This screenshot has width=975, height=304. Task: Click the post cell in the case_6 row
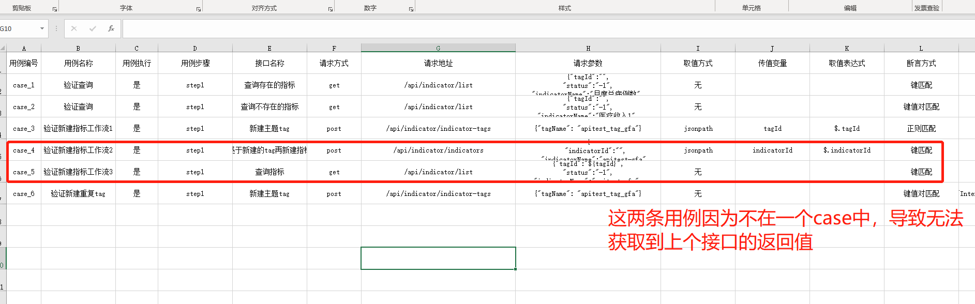pyautogui.click(x=334, y=193)
